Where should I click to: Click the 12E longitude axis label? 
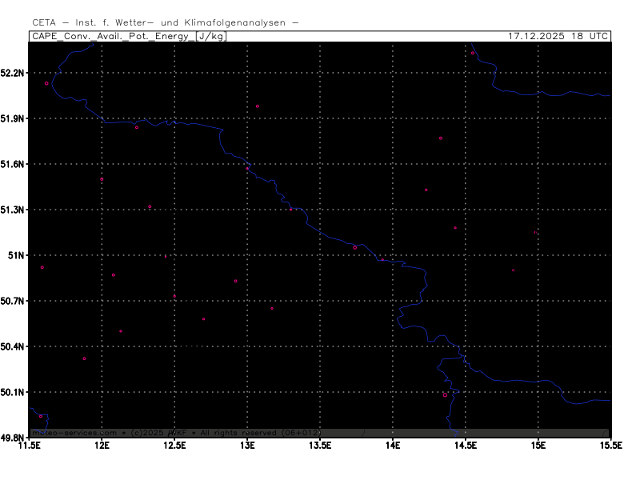click(x=102, y=445)
